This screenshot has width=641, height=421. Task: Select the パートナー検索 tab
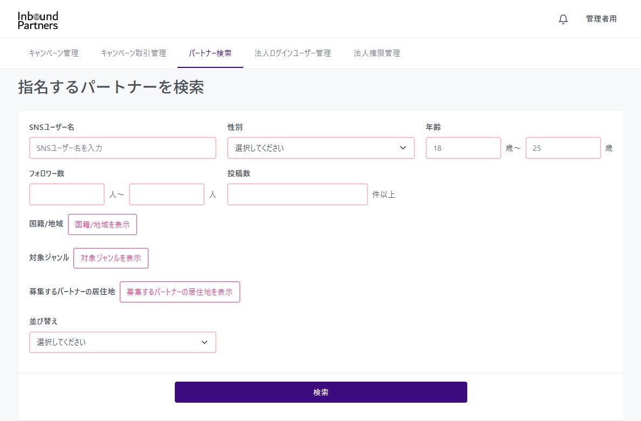point(210,53)
